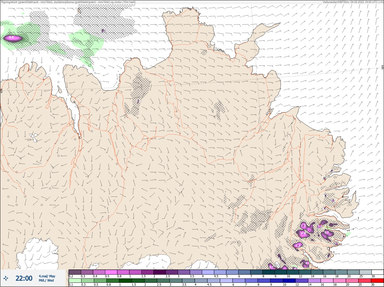Click the date label '4.maí/ May'
Viewport: 384px width, 287px height.
tap(47, 276)
